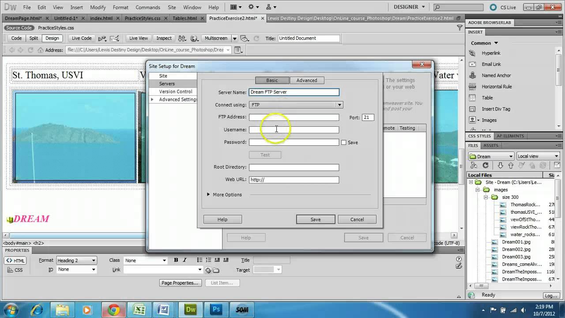Select CSS mode in Properties panel
Screen dimensions: 565x318
coord(15,270)
